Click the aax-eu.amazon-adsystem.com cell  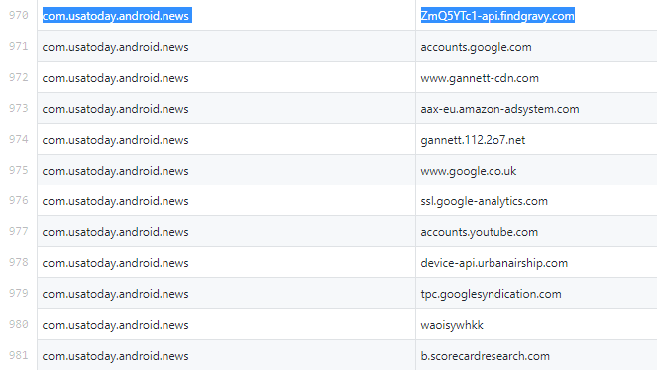(x=536, y=109)
